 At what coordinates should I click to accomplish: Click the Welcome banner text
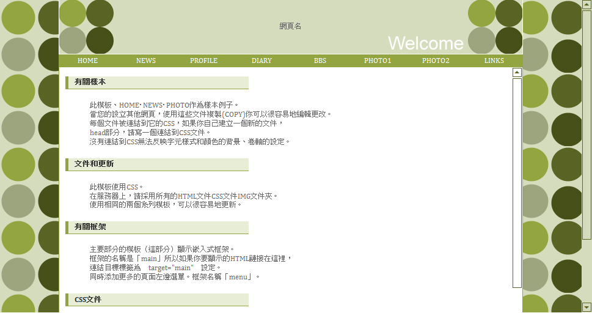coord(425,43)
